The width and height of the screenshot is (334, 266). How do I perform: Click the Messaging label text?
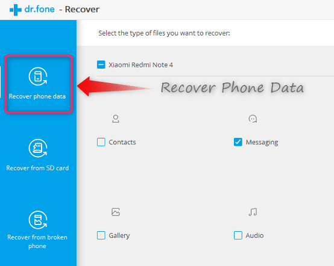[x=262, y=142]
